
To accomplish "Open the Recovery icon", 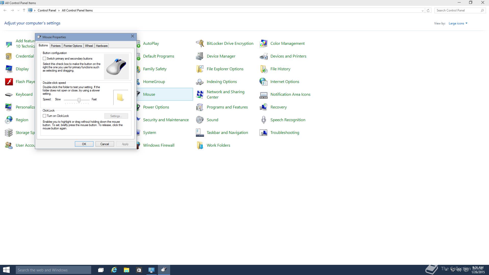I will 264,107.
